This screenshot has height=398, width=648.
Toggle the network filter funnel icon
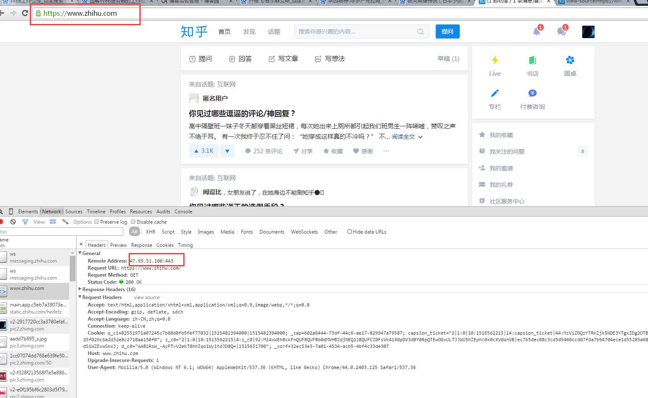click(25, 222)
